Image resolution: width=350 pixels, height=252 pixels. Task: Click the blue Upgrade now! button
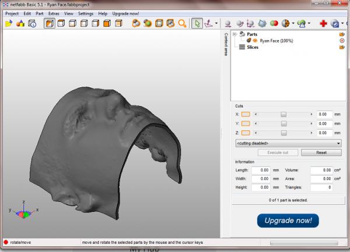tap(288, 221)
